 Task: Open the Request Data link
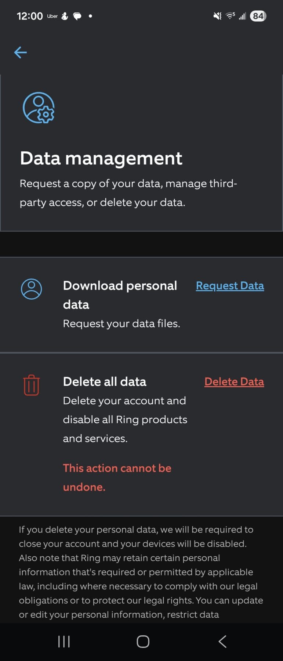coord(230,286)
